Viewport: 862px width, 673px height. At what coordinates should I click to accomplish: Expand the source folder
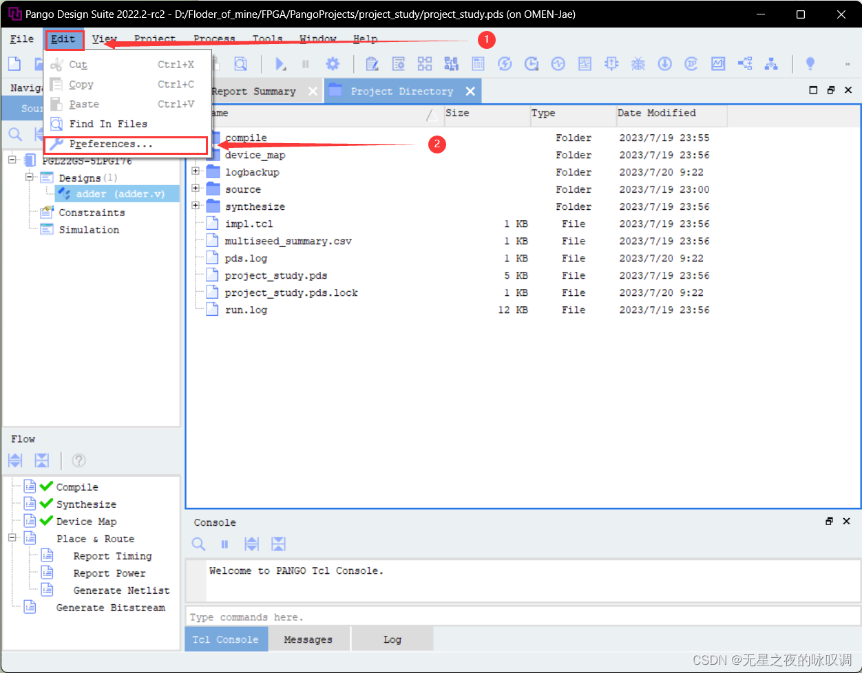tap(196, 188)
